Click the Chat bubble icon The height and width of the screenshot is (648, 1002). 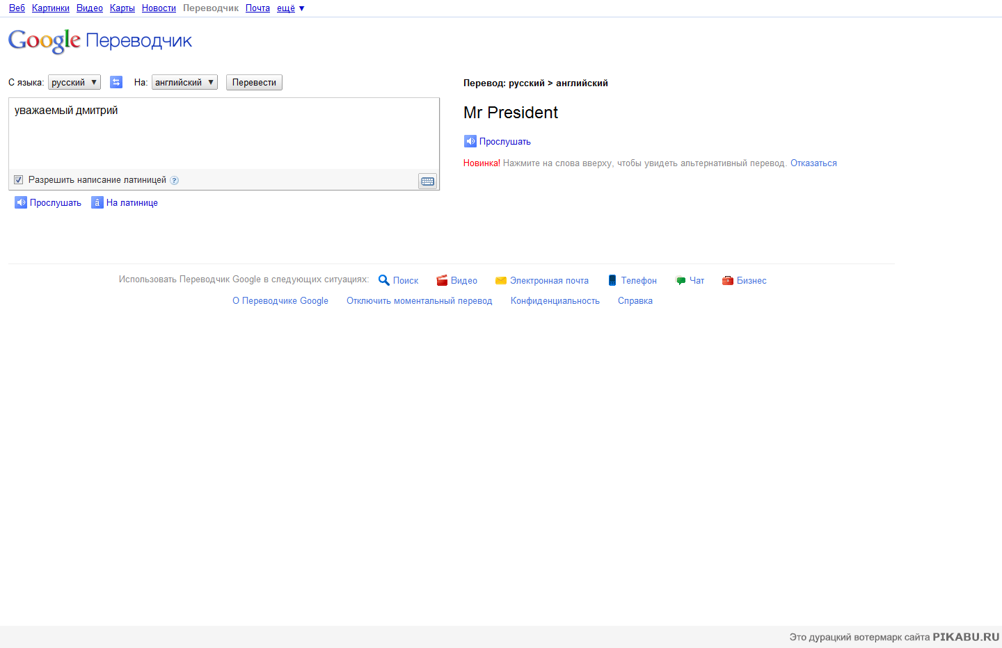tap(681, 280)
